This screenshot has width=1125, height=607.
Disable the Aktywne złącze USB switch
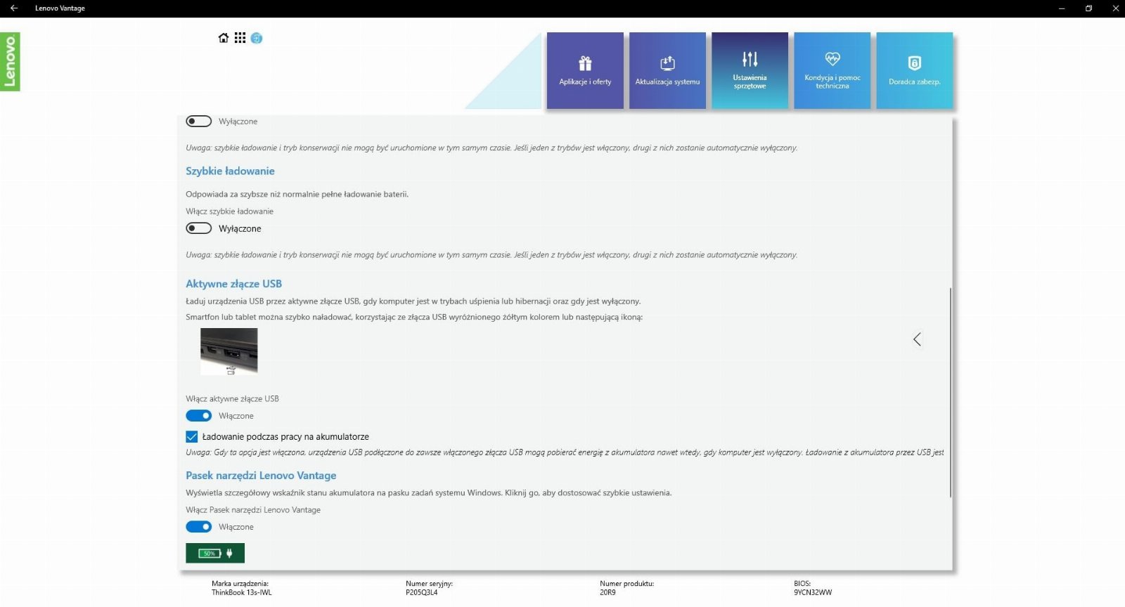pos(198,416)
